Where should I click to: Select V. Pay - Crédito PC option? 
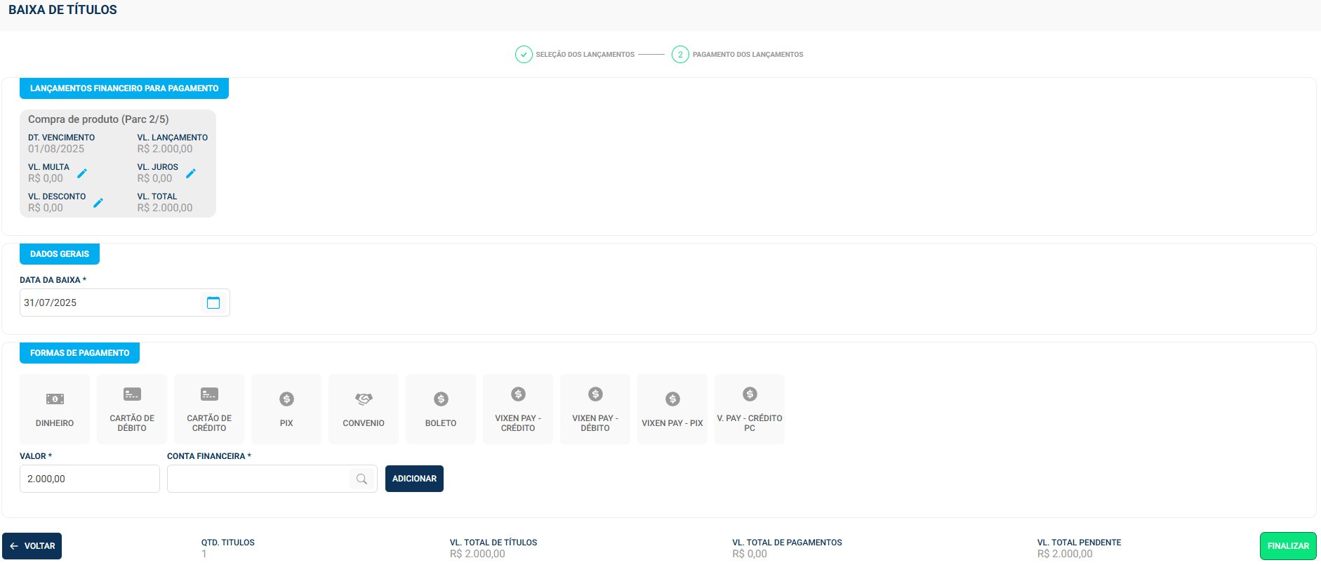coord(750,409)
